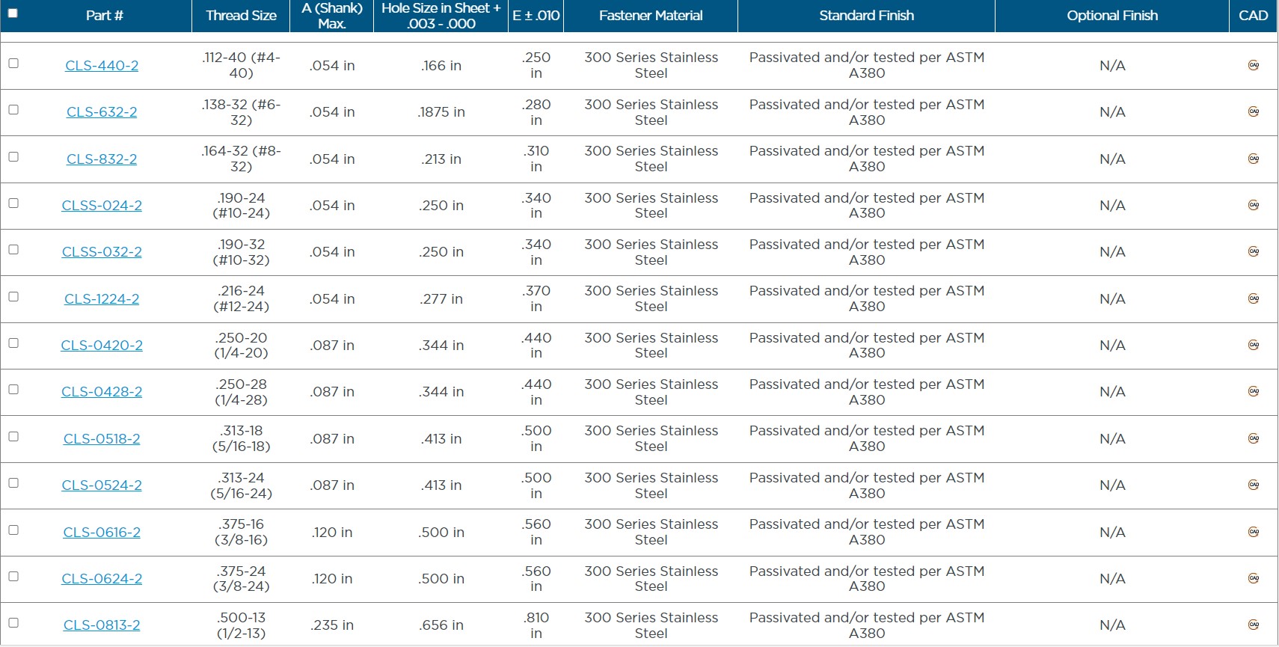This screenshot has height=647, width=1279.
Task: Tick the CLSS-032-2 checkbox
Action: tap(13, 249)
